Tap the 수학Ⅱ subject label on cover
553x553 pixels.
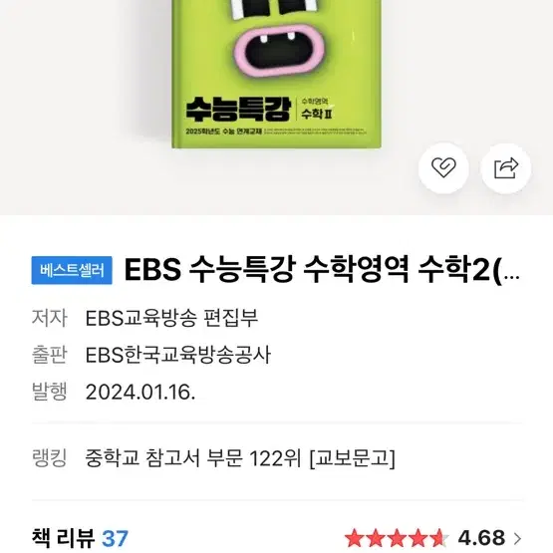tap(316, 114)
